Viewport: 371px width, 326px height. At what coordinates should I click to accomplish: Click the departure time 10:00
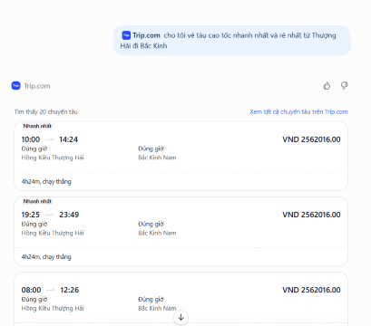(x=31, y=139)
